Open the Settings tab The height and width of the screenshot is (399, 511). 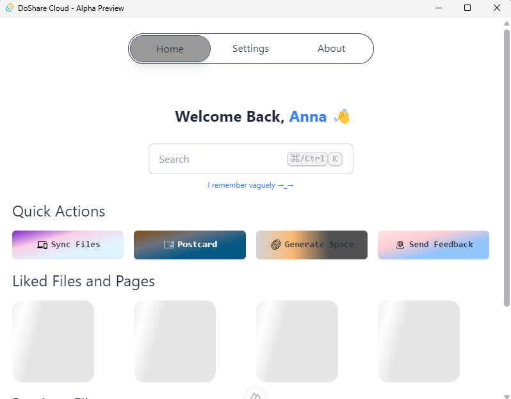click(250, 49)
